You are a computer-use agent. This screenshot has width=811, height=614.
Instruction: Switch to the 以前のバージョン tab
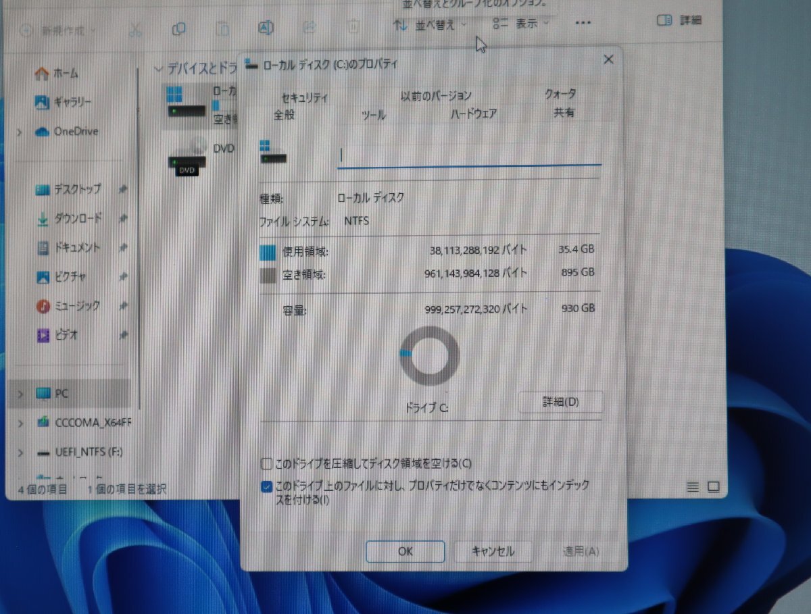[436, 96]
